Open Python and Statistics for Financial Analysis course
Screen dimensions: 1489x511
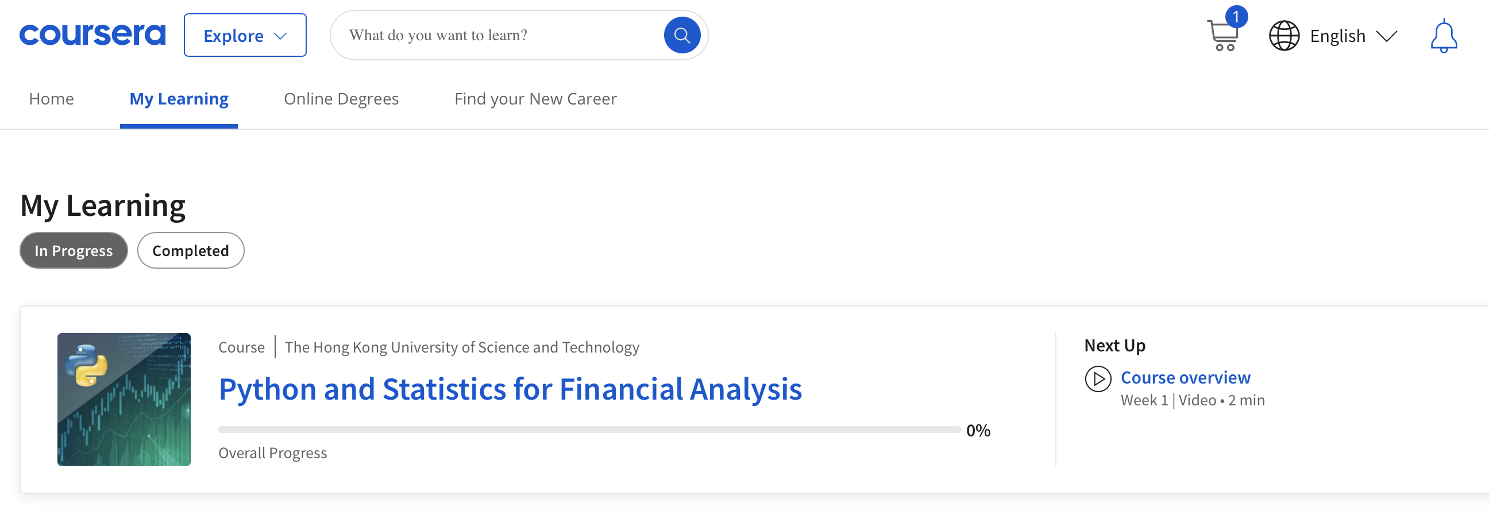click(510, 389)
